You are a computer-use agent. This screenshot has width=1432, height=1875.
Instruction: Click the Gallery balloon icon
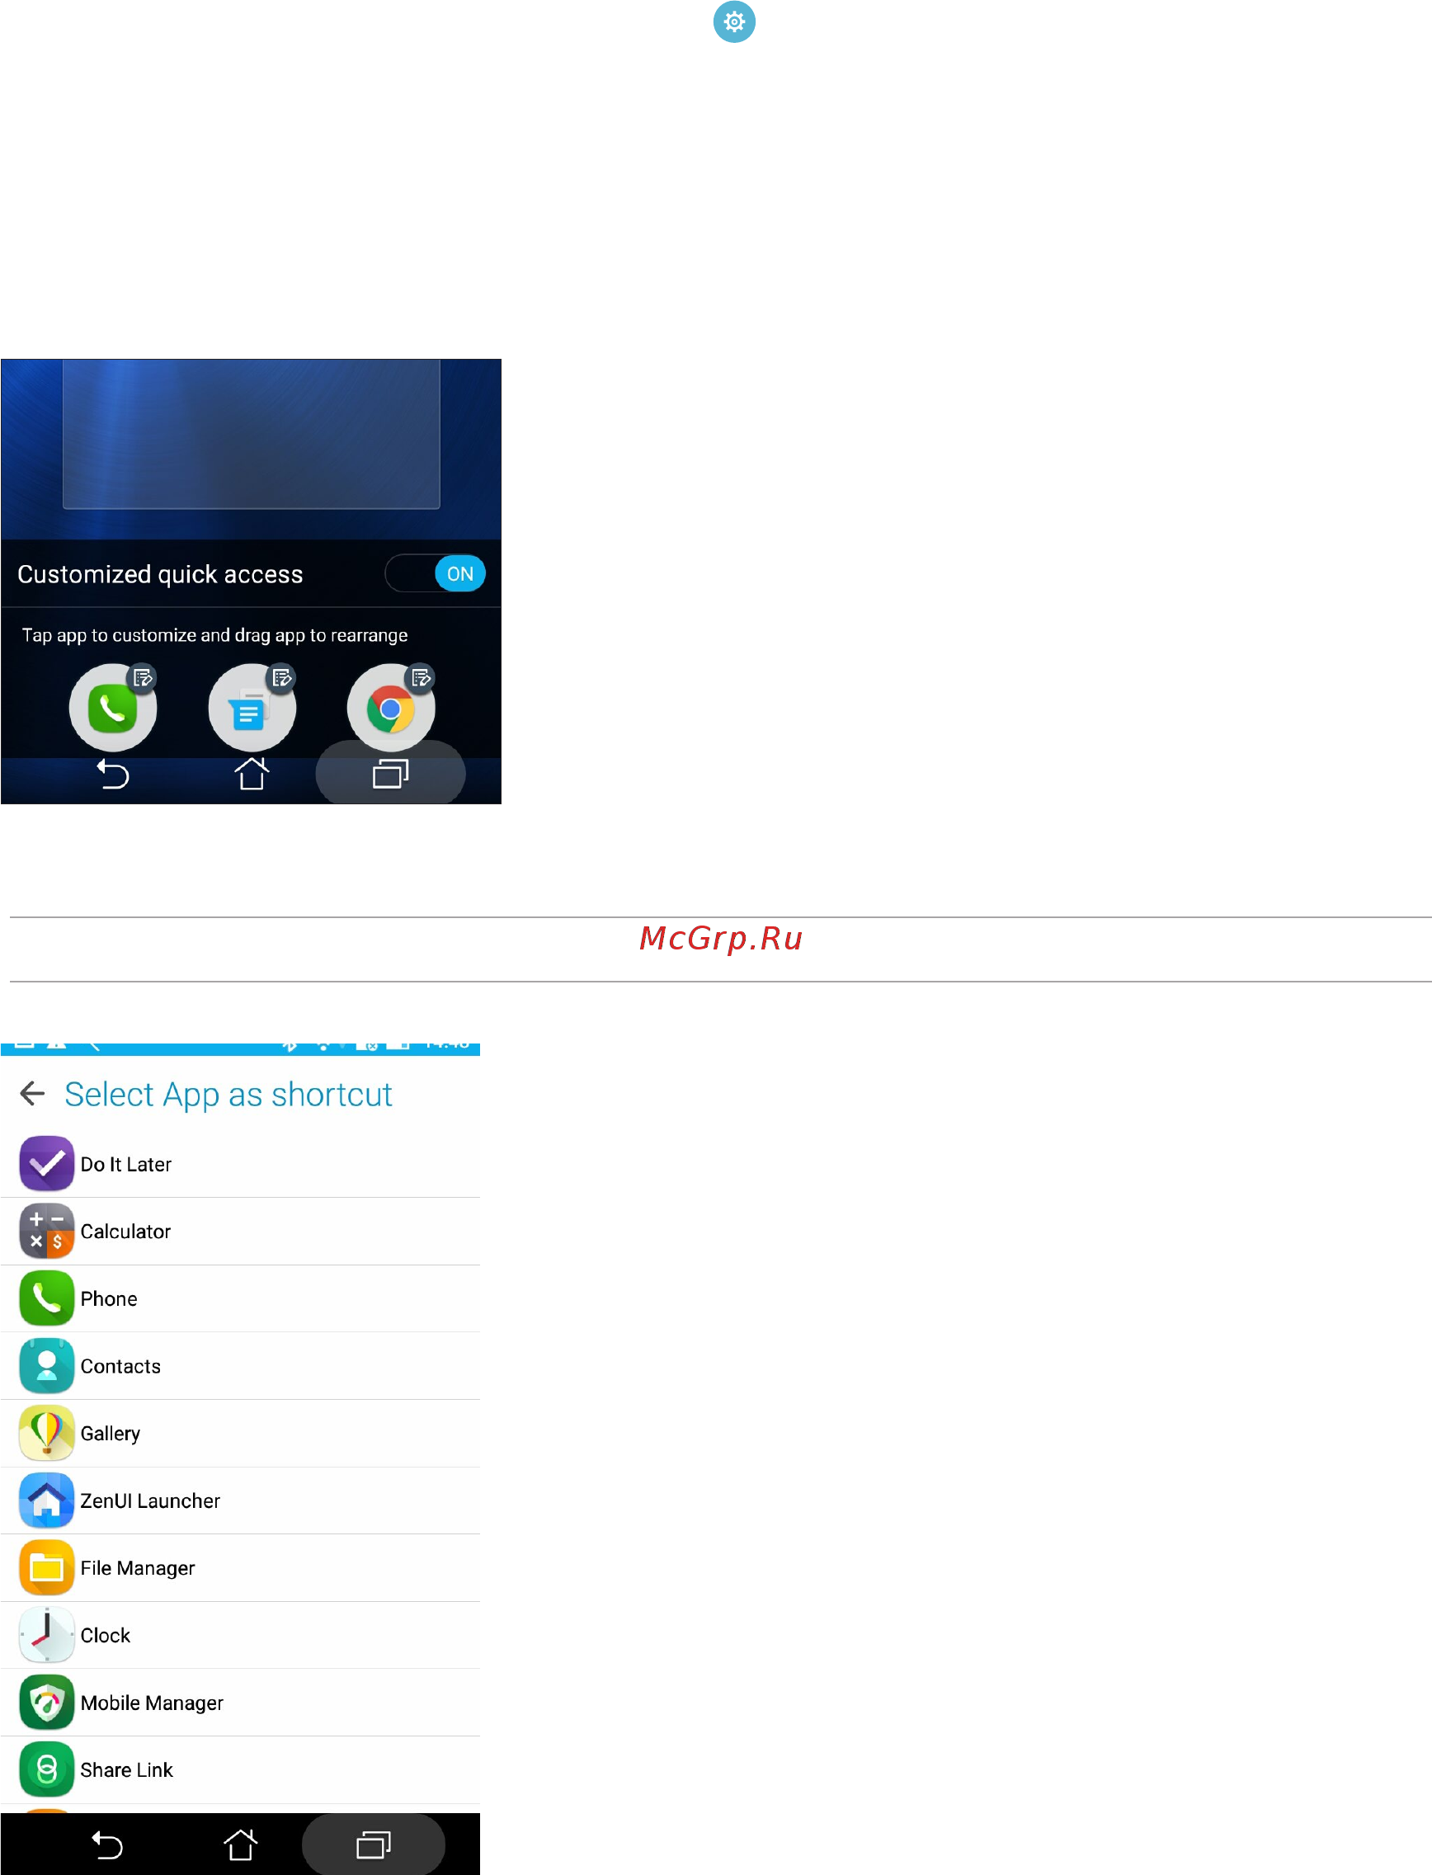coord(47,1433)
